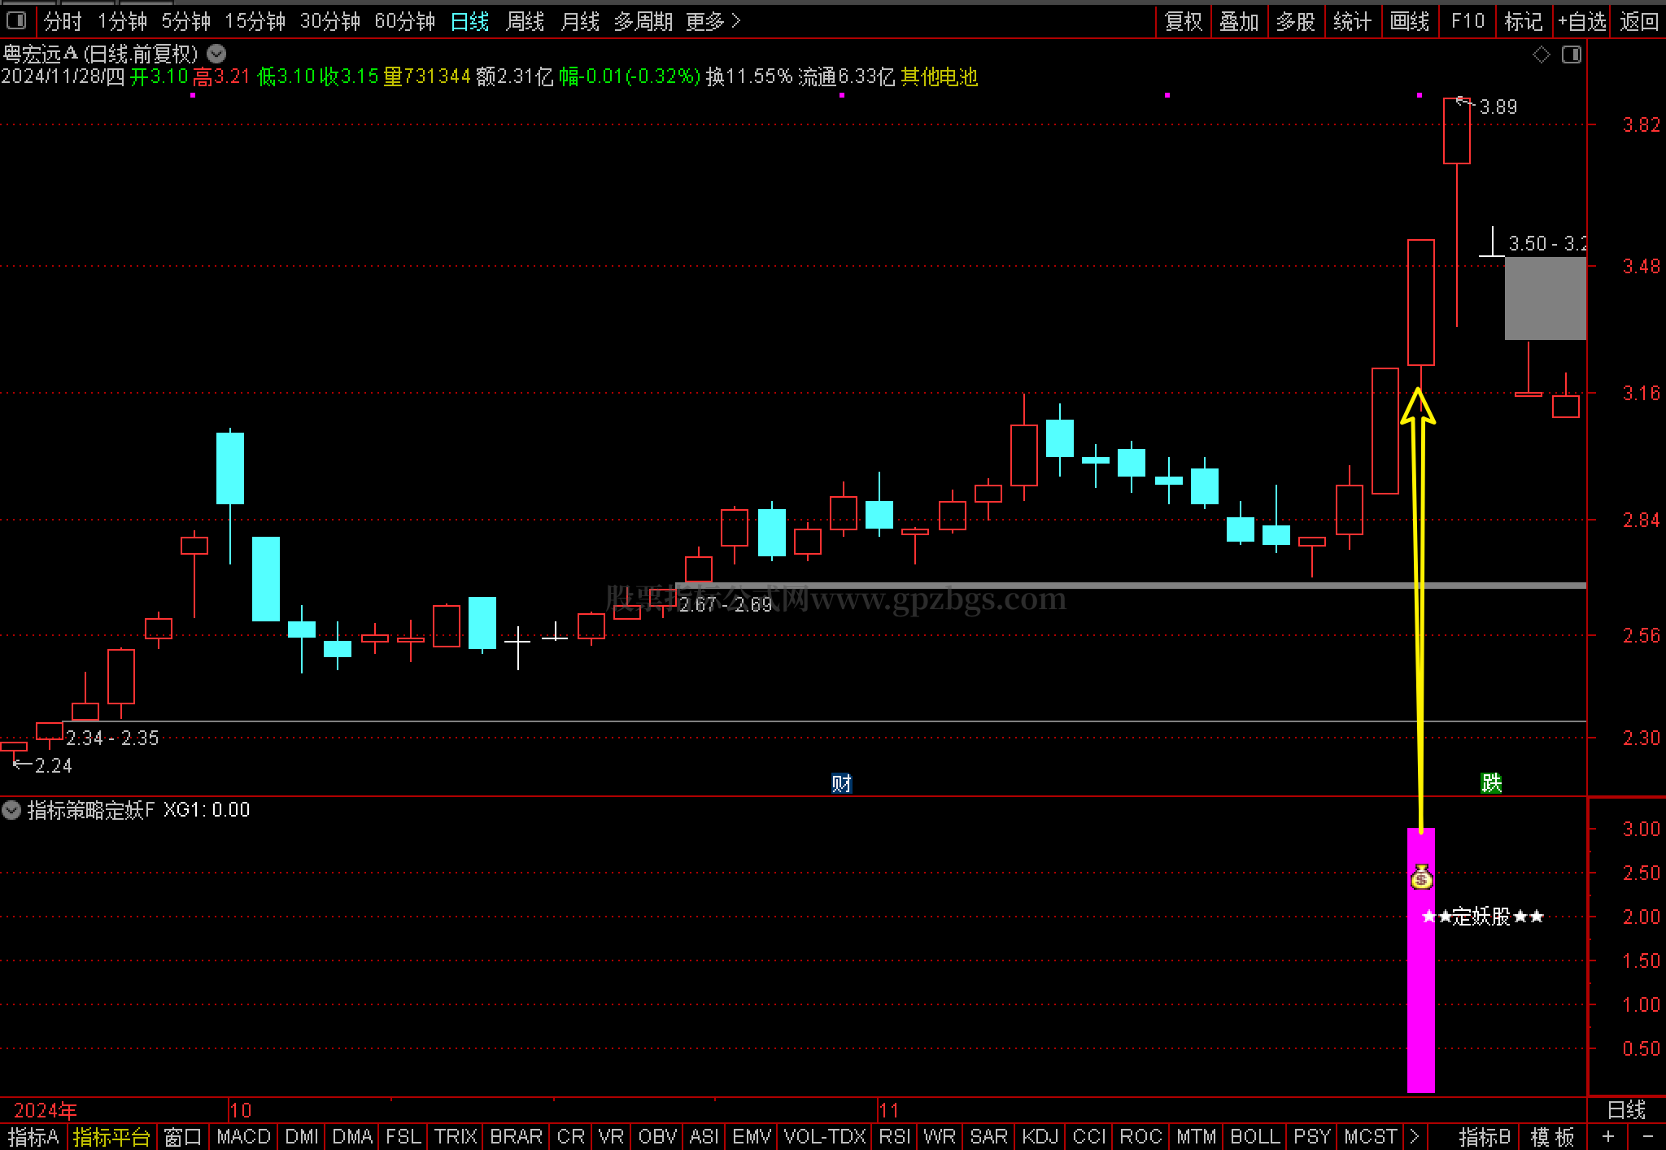Expand the 指标策略定妖F indicator menu
The image size is (1666, 1150).
(x=11, y=810)
